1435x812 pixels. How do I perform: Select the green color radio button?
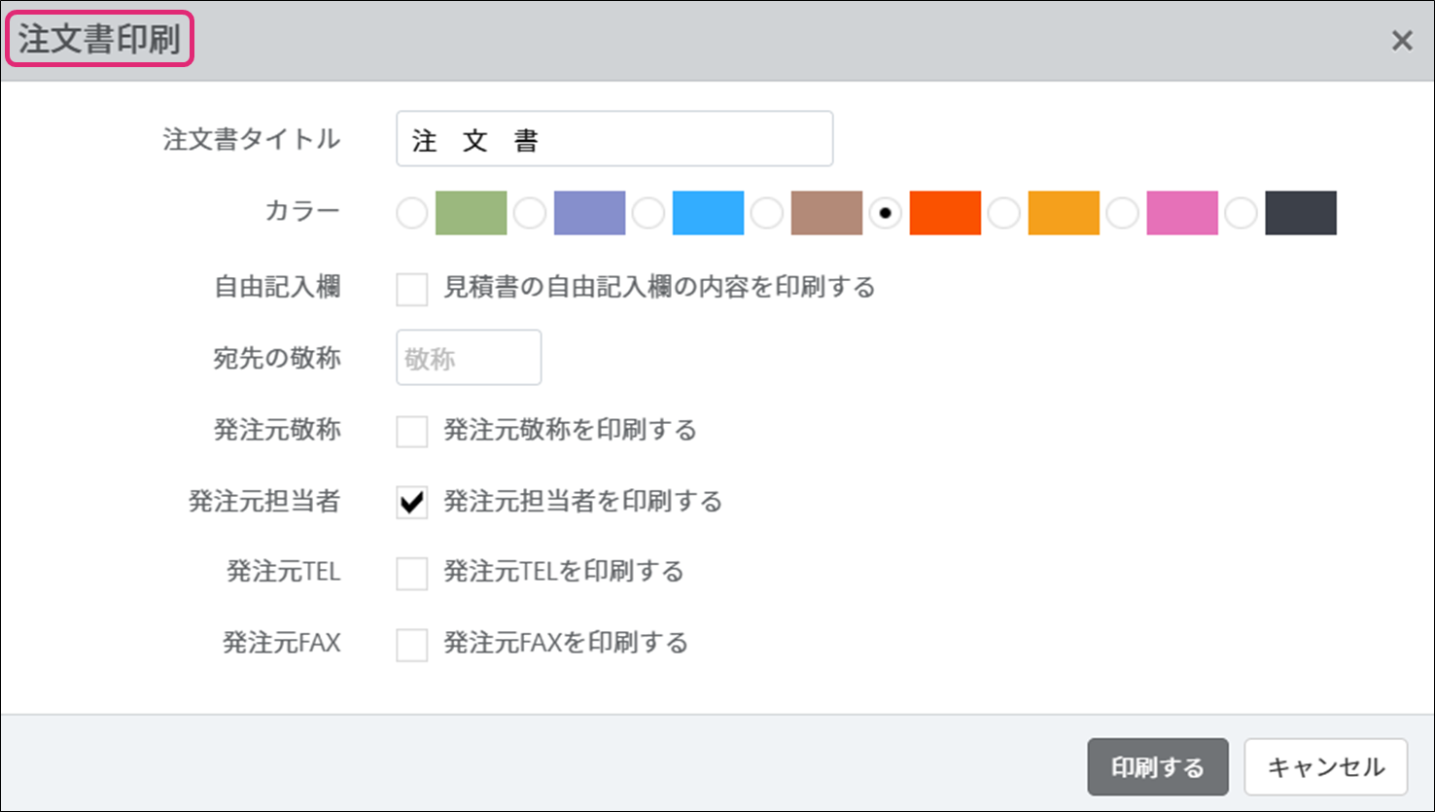tap(412, 214)
